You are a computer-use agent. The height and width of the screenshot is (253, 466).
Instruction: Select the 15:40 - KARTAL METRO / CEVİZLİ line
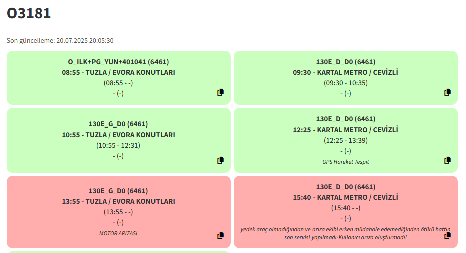[x=346, y=197]
